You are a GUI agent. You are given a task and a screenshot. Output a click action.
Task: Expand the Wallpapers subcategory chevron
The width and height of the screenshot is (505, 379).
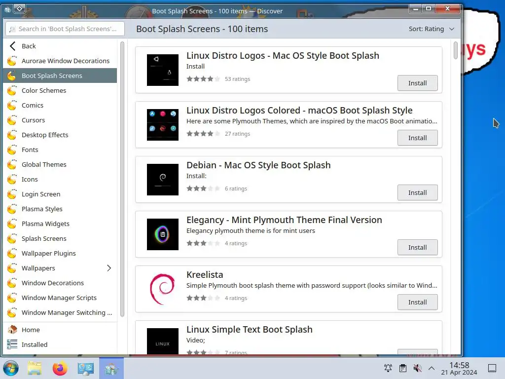(109, 268)
